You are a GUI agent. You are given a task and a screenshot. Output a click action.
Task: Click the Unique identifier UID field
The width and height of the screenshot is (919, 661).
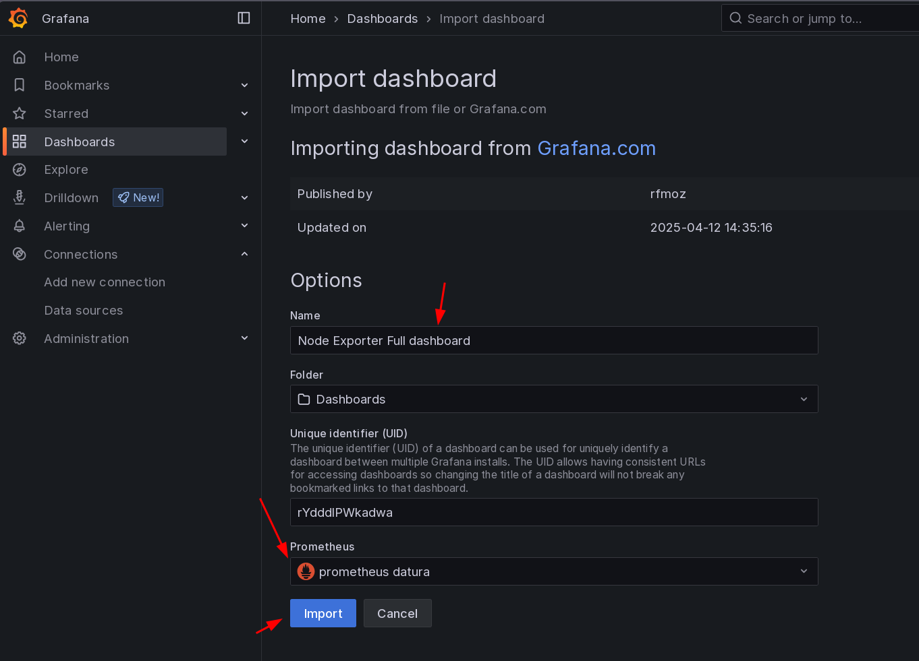tap(554, 512)
